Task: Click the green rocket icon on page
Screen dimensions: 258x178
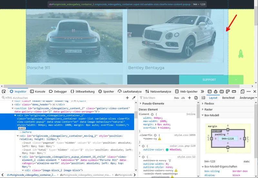Action: coord(241,54)
